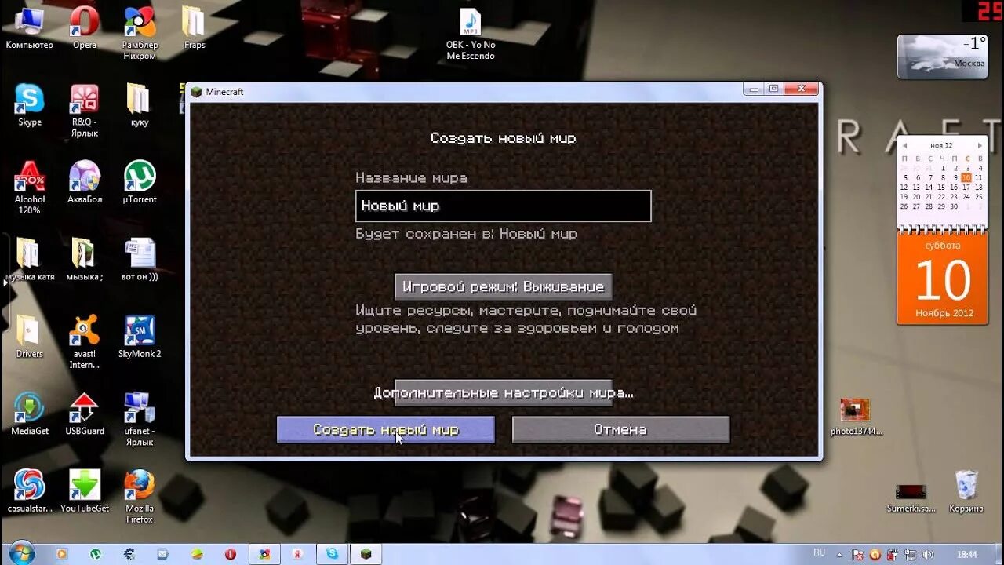
Task: Launch Mozilla Firefox desktop shortcut
Action: click(140, 496)
